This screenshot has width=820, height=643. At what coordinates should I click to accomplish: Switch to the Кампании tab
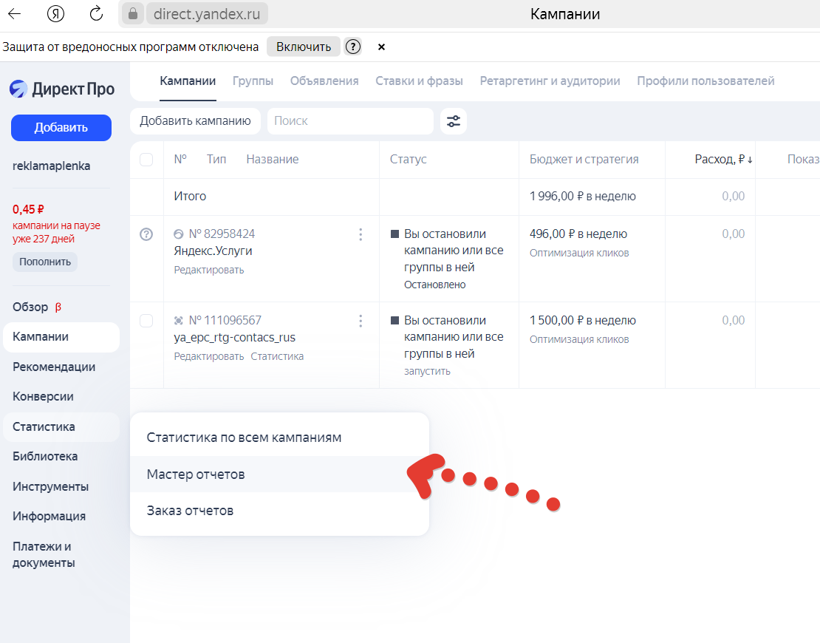(188, 81)
